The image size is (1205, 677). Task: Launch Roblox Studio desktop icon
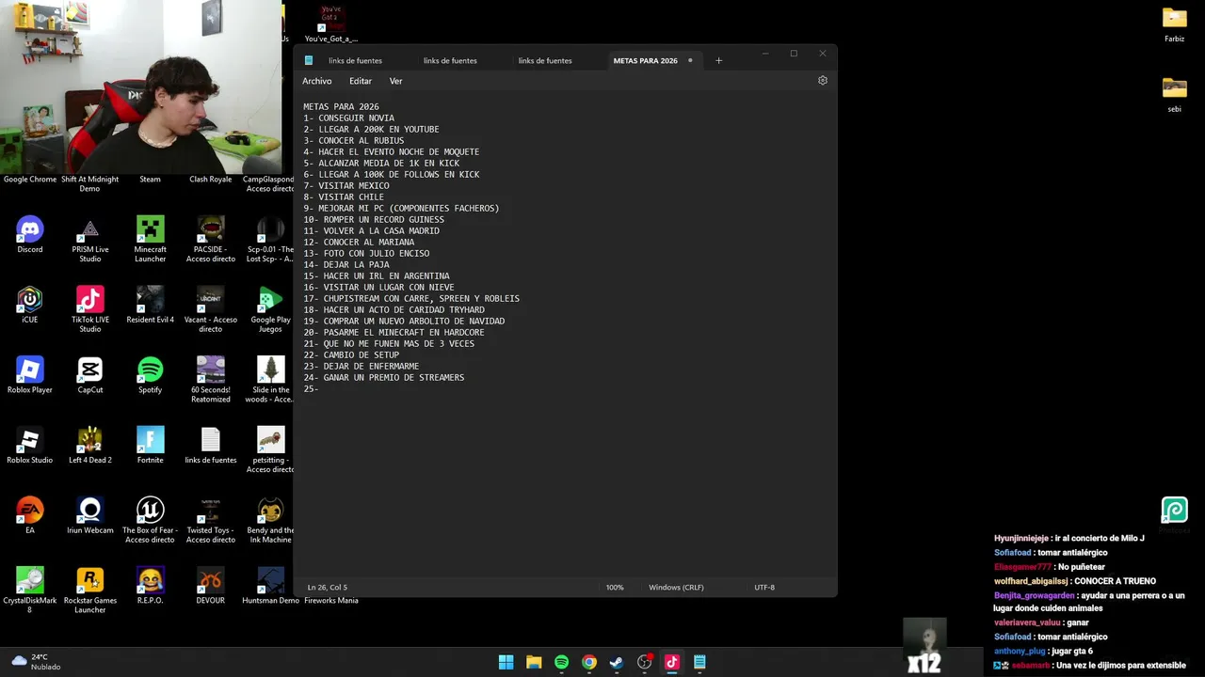pos(30,446)
